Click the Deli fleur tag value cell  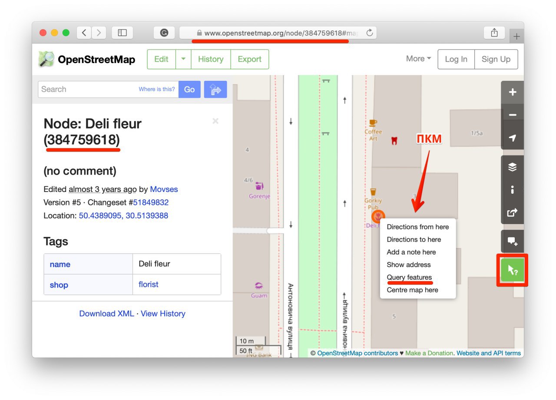177,264
